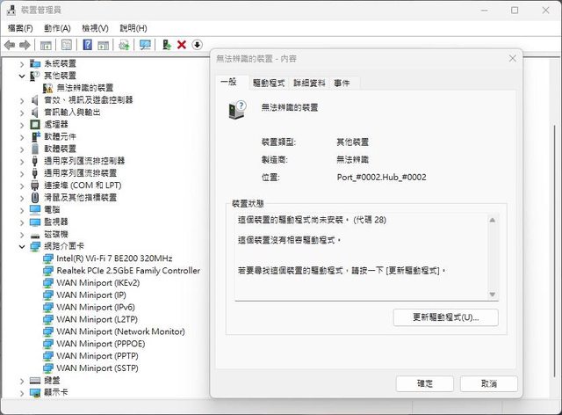Click the Back arrow toolbar icon
The width and height of the screenshot is (562, 415).
(x=10, y=45)
